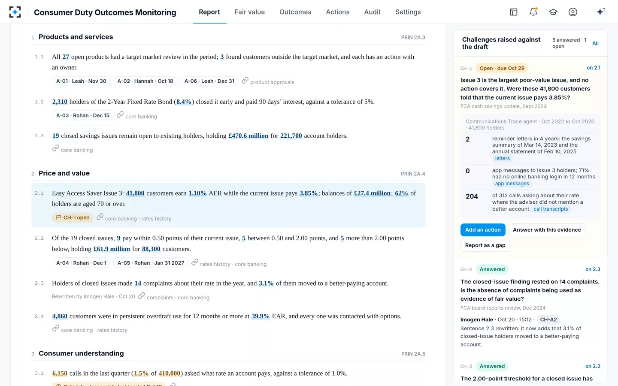618x386 pixels.
Task: Show All challenges filter
Action: tap(595, 43)
